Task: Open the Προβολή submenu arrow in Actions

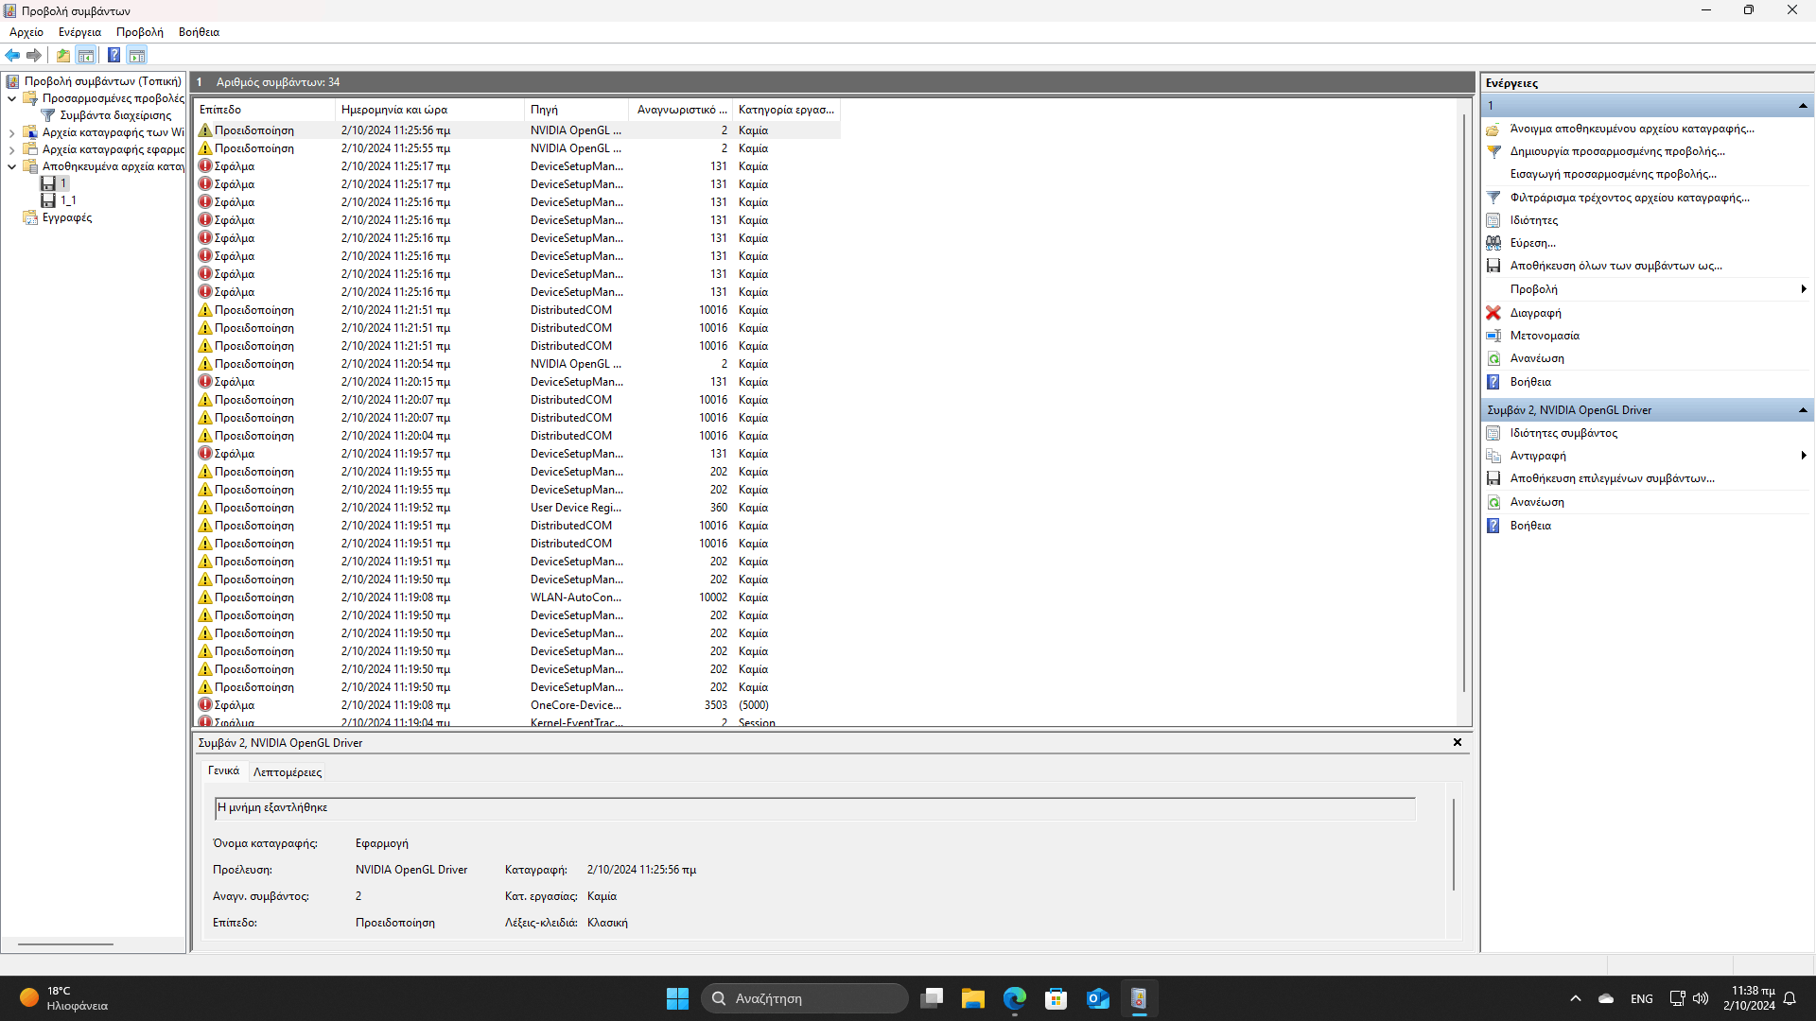Action: pyautogui.click(x=1805, y=288)
